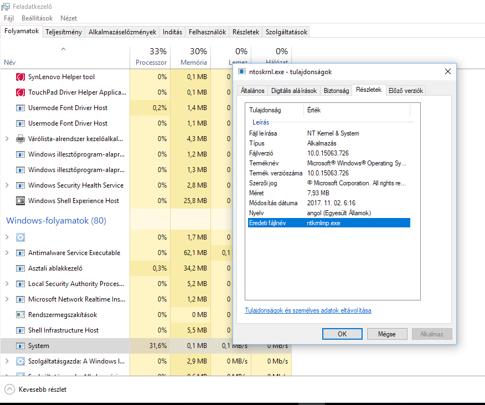Click OK in the properties dialog
The width and height of the screenshot is (485, 405).
click(x=342, y=334)
